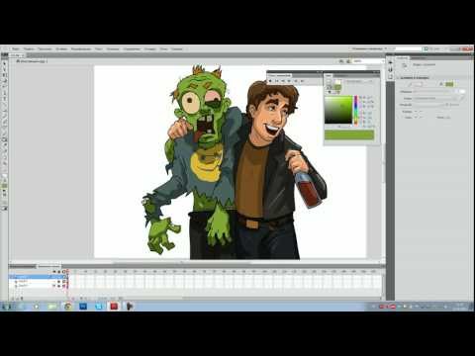Open the stage zoom percentage dropdown
This screenshot has height=356, width=475.
coord(368,61)
